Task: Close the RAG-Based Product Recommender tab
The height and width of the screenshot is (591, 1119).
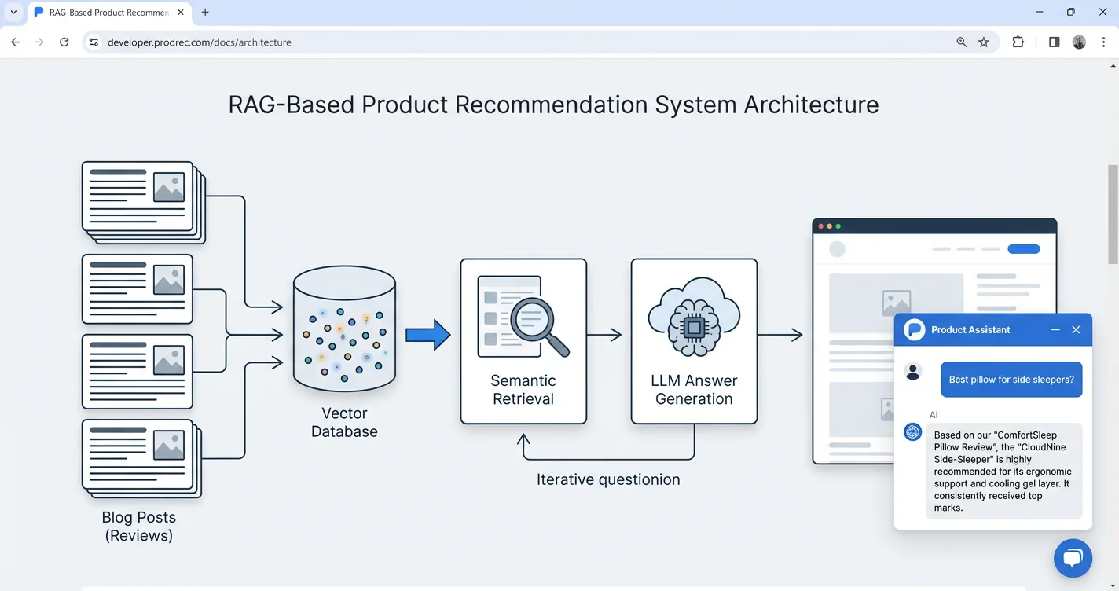Action: click(x=181, y=13)
